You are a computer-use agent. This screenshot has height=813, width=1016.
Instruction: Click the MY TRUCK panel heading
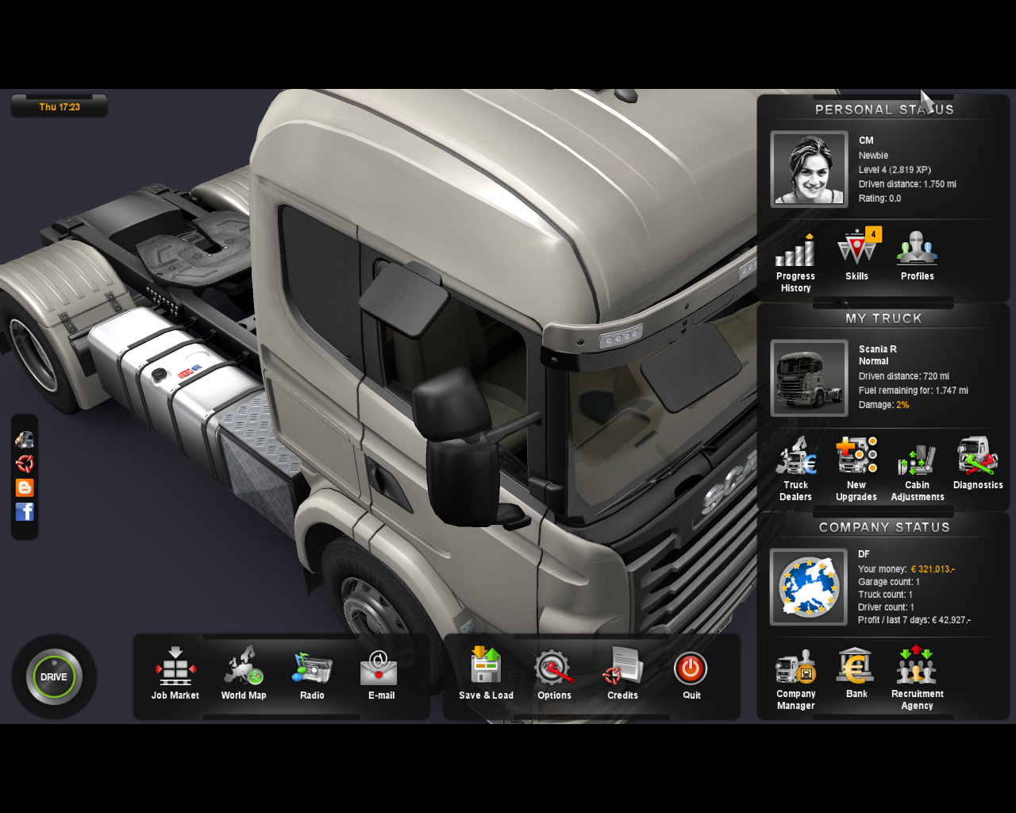pos(883,318)
